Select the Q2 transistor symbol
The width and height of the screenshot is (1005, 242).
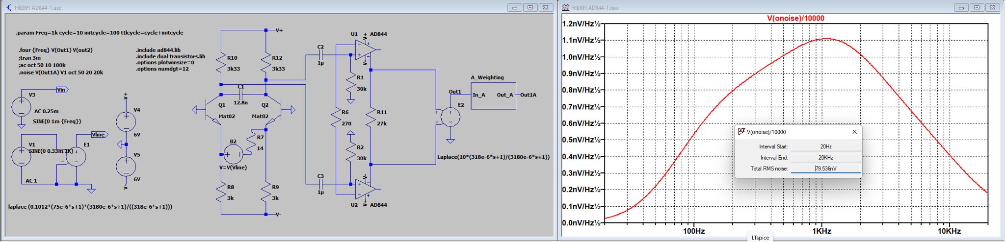[x=275, y=110]
